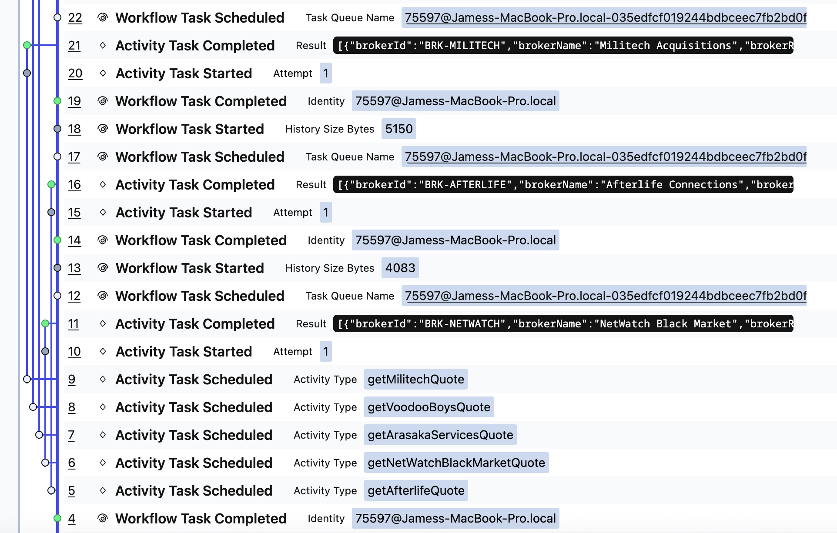Click the BRK-AFTERLIFE result code block
837x533 pixels.
point(563,184)
